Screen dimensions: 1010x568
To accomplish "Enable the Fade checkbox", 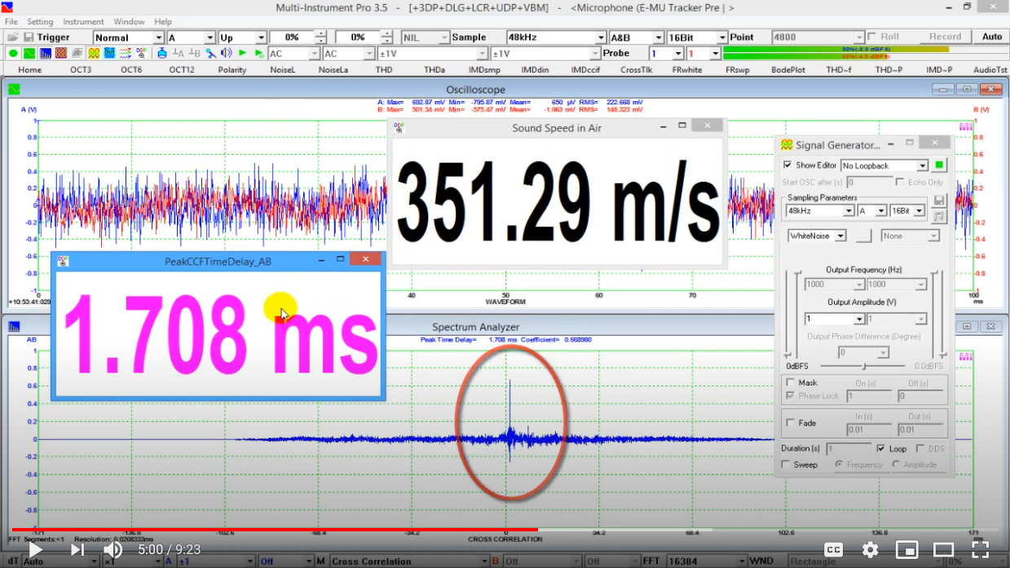I will pyautogui.click(x=790, y=423).
